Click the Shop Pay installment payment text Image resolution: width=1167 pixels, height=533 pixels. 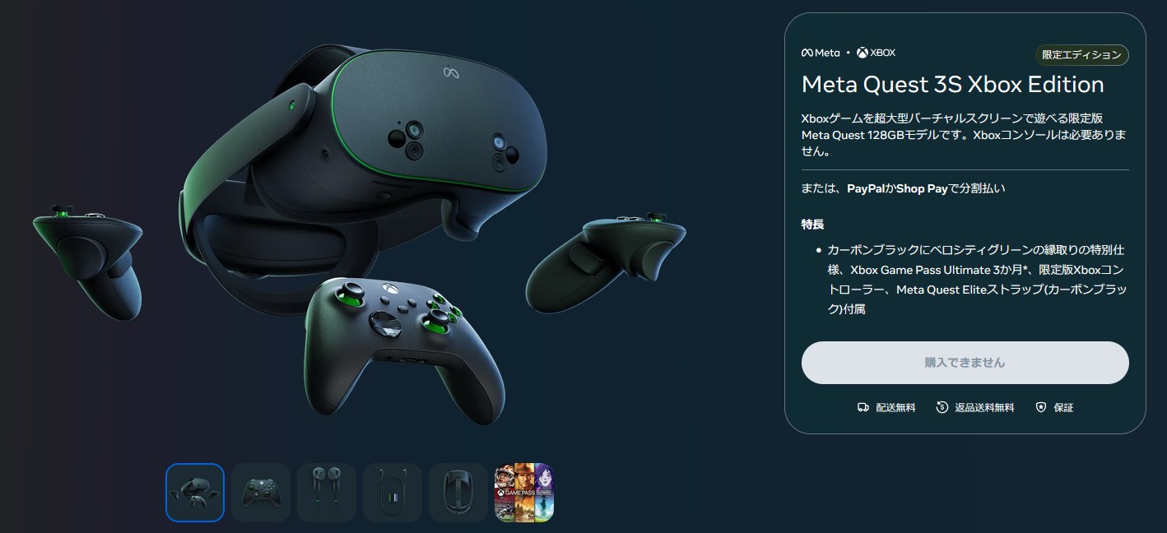tap(922, 188)
